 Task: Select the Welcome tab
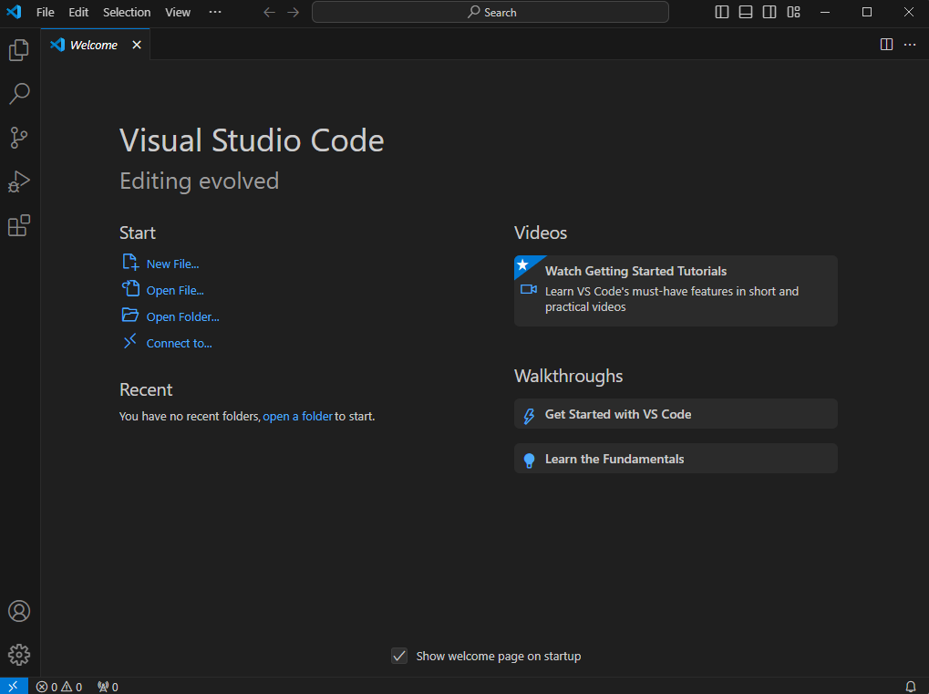(x=95, y=45)
